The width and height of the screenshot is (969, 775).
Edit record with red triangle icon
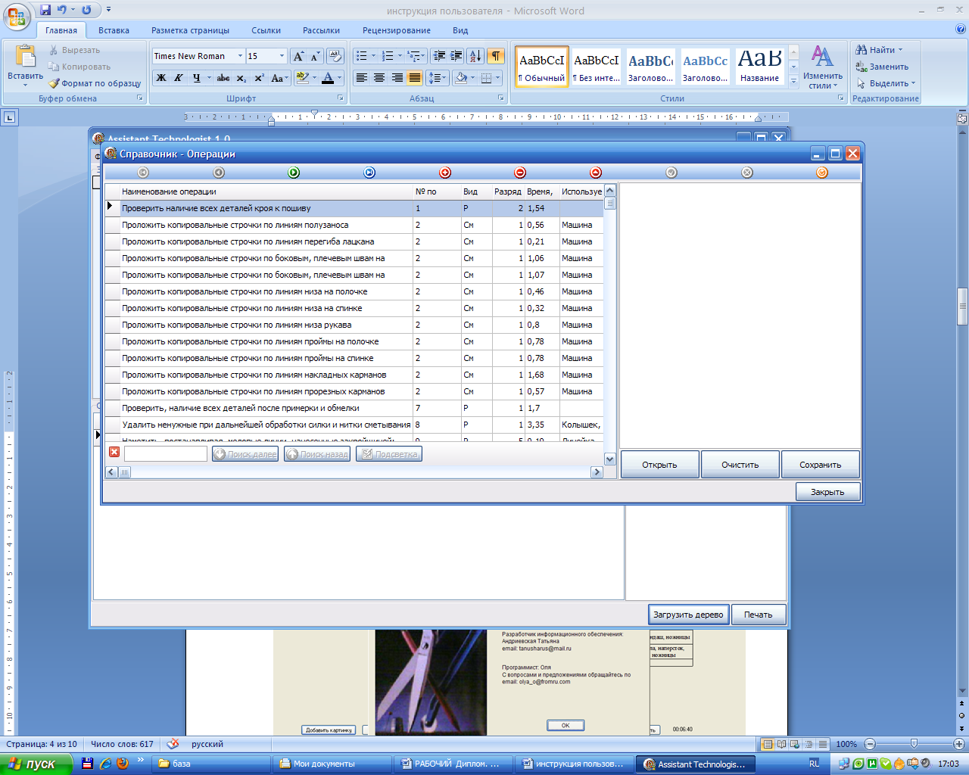596,173
